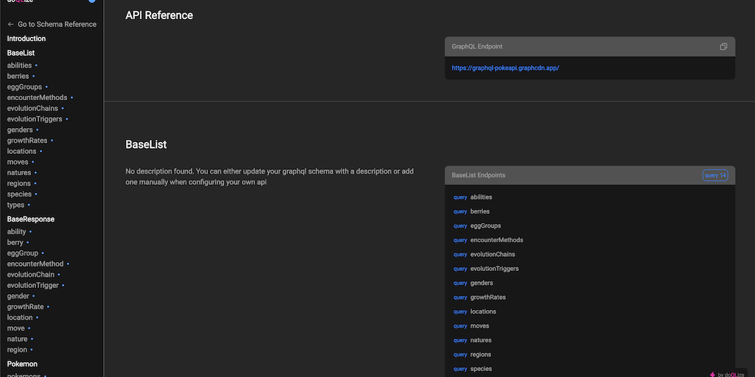Open BaseResponse section in sidebar
Image resolution: width=755 pixels, height=377 pixels.
31,219
